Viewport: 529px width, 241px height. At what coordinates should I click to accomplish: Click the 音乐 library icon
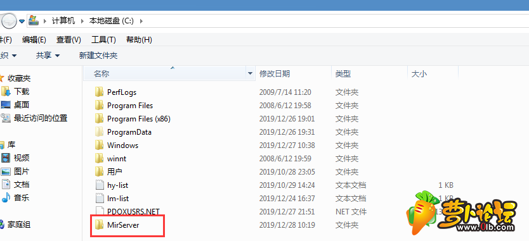click(x=6, y=197)
